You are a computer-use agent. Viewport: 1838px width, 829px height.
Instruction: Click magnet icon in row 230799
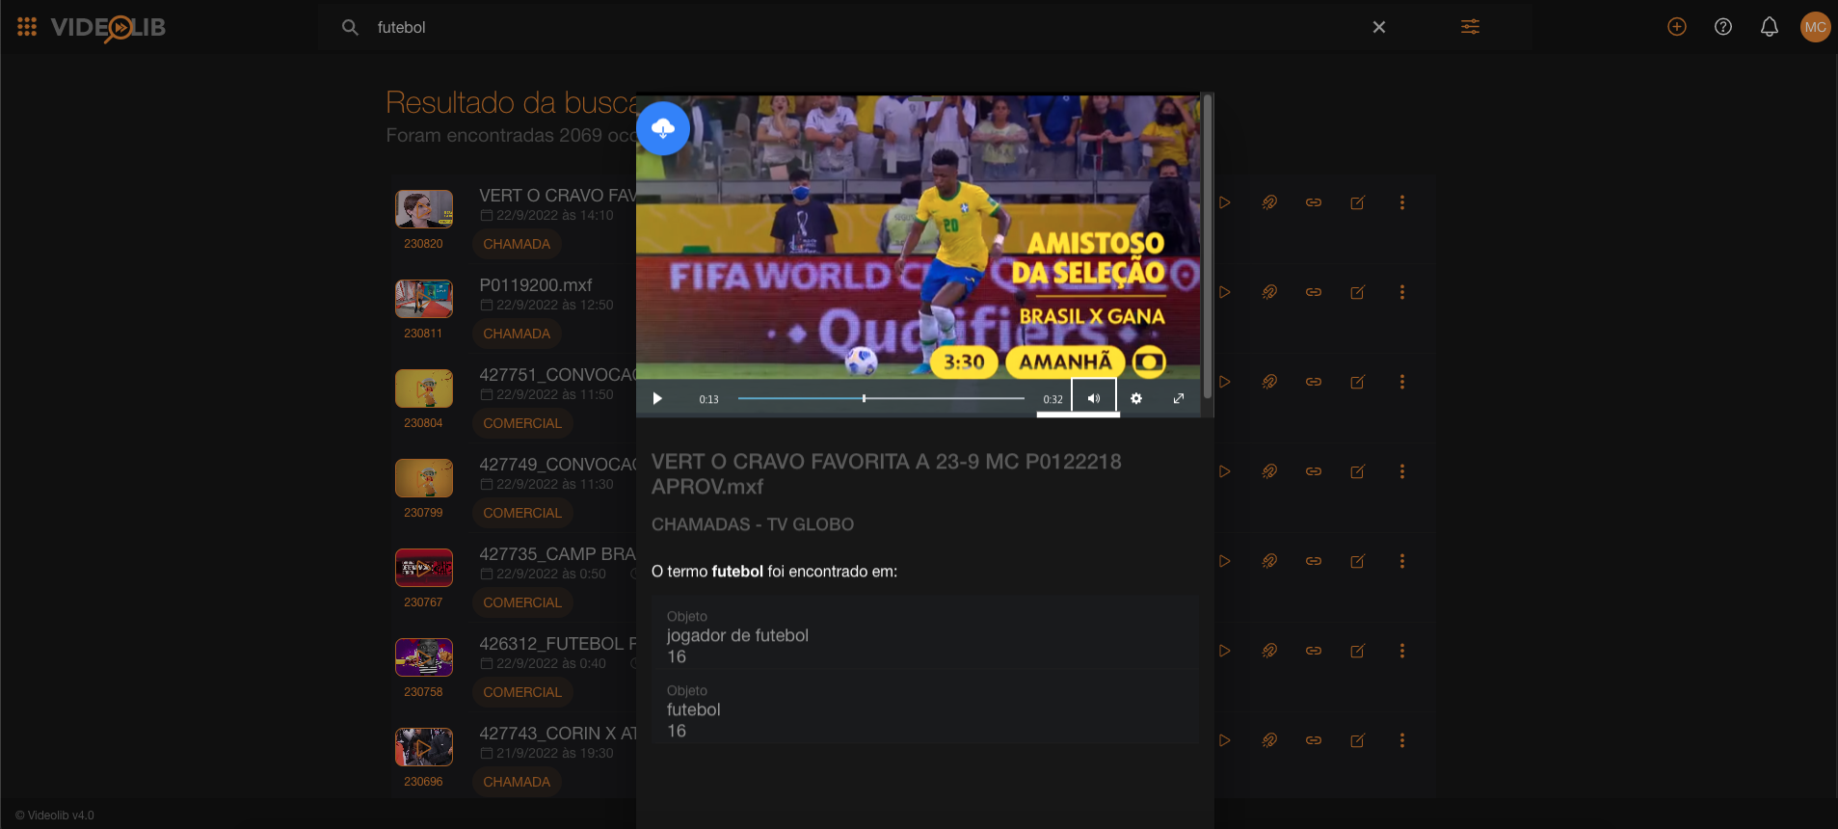1269,471
